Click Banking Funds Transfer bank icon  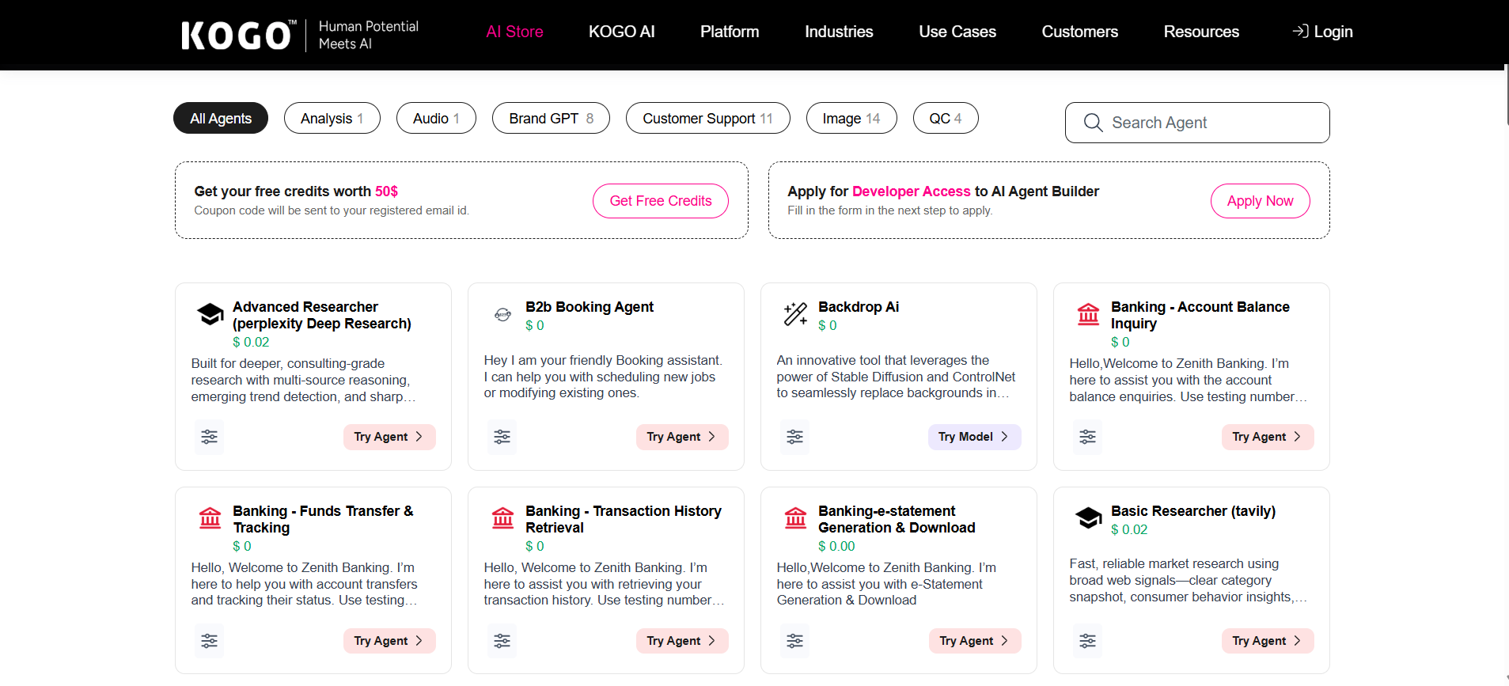[x=210, y=519]
